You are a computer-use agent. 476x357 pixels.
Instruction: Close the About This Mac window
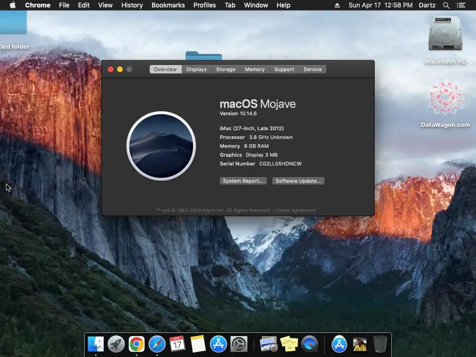click(111, 69)
